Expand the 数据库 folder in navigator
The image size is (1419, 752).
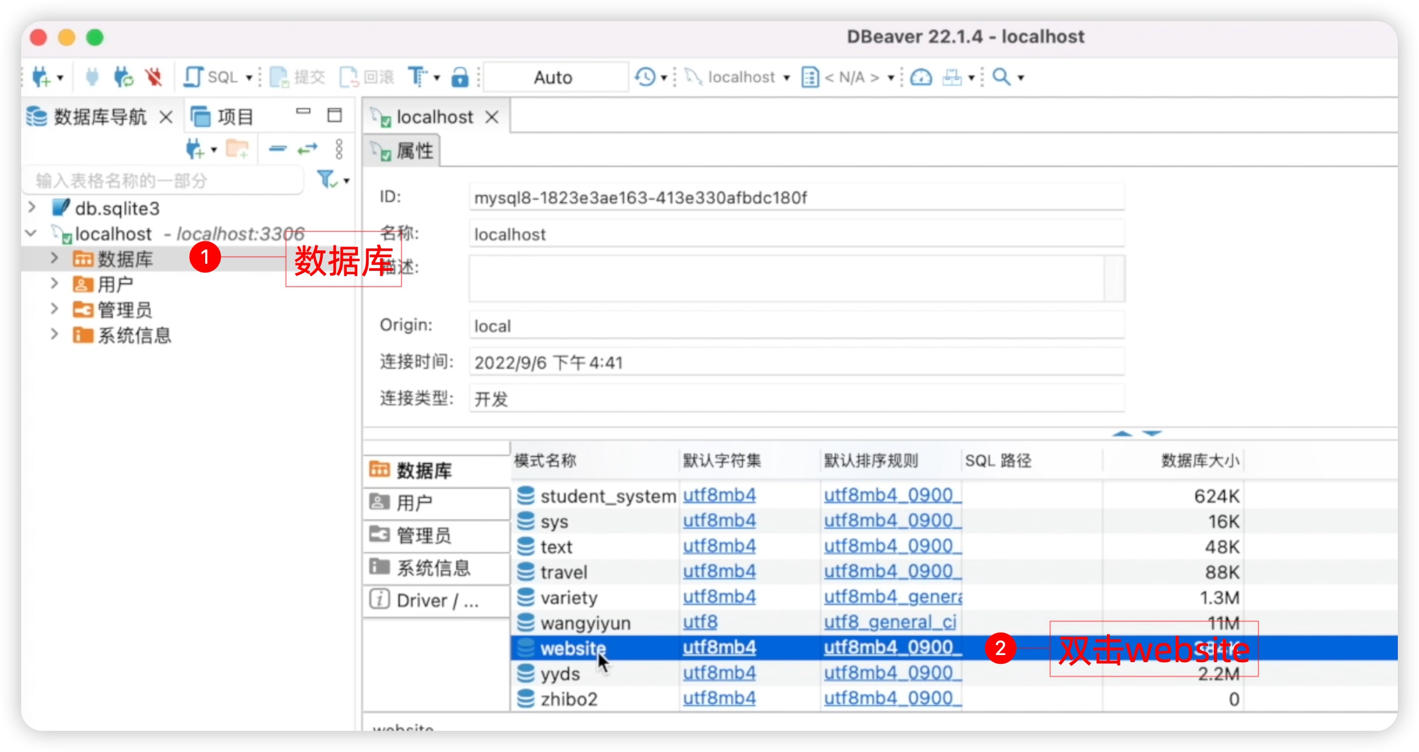click(54, 258)
